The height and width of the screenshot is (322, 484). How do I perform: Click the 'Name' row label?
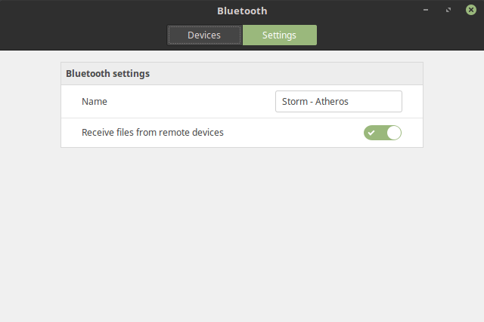(95, 102)
